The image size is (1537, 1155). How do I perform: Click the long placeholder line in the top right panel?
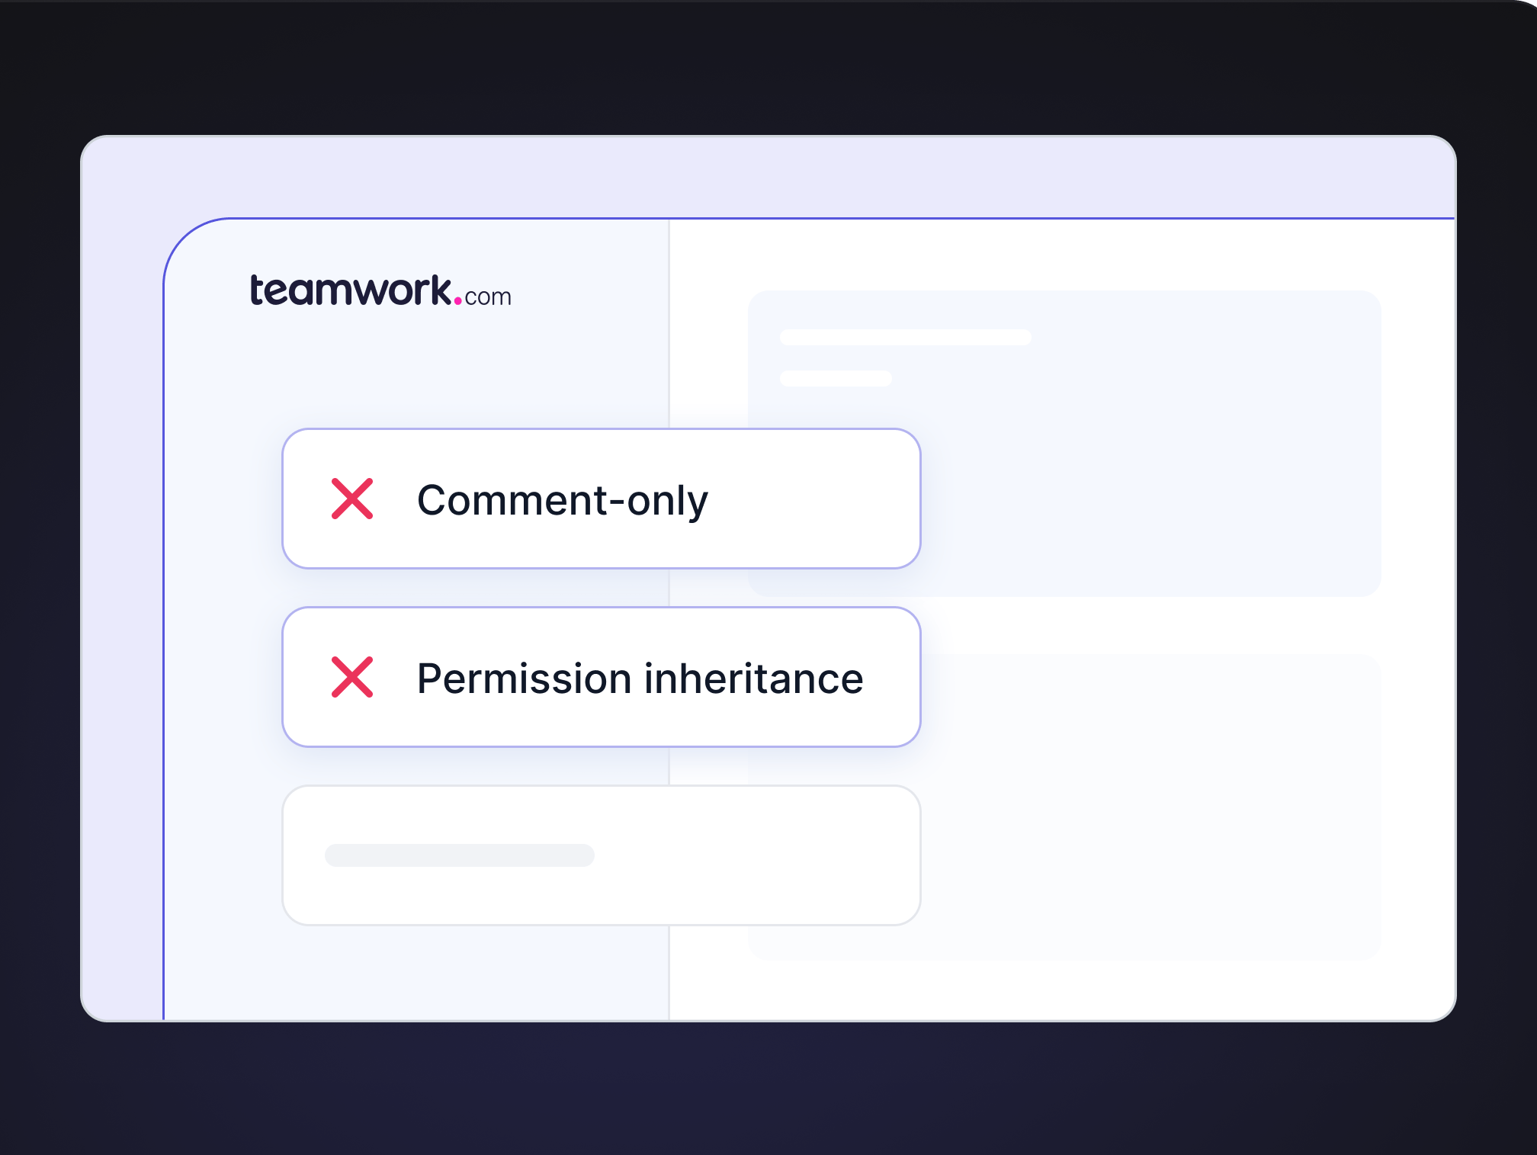[x=905, y=338]
